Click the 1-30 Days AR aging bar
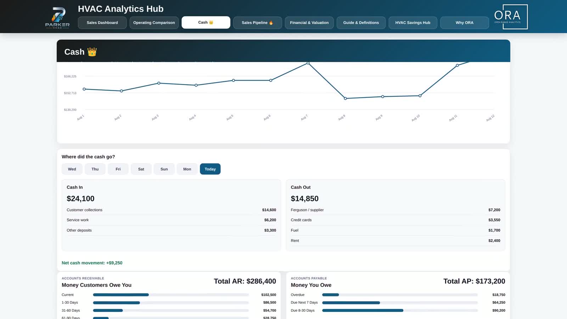567x319 pixels. click(171, 303)
